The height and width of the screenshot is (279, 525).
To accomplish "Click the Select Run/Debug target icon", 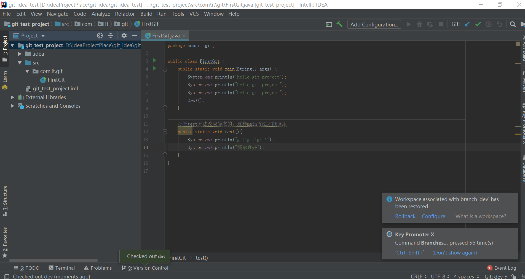I will (329, 24).
